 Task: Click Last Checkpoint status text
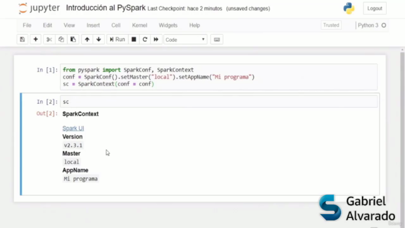185,8
